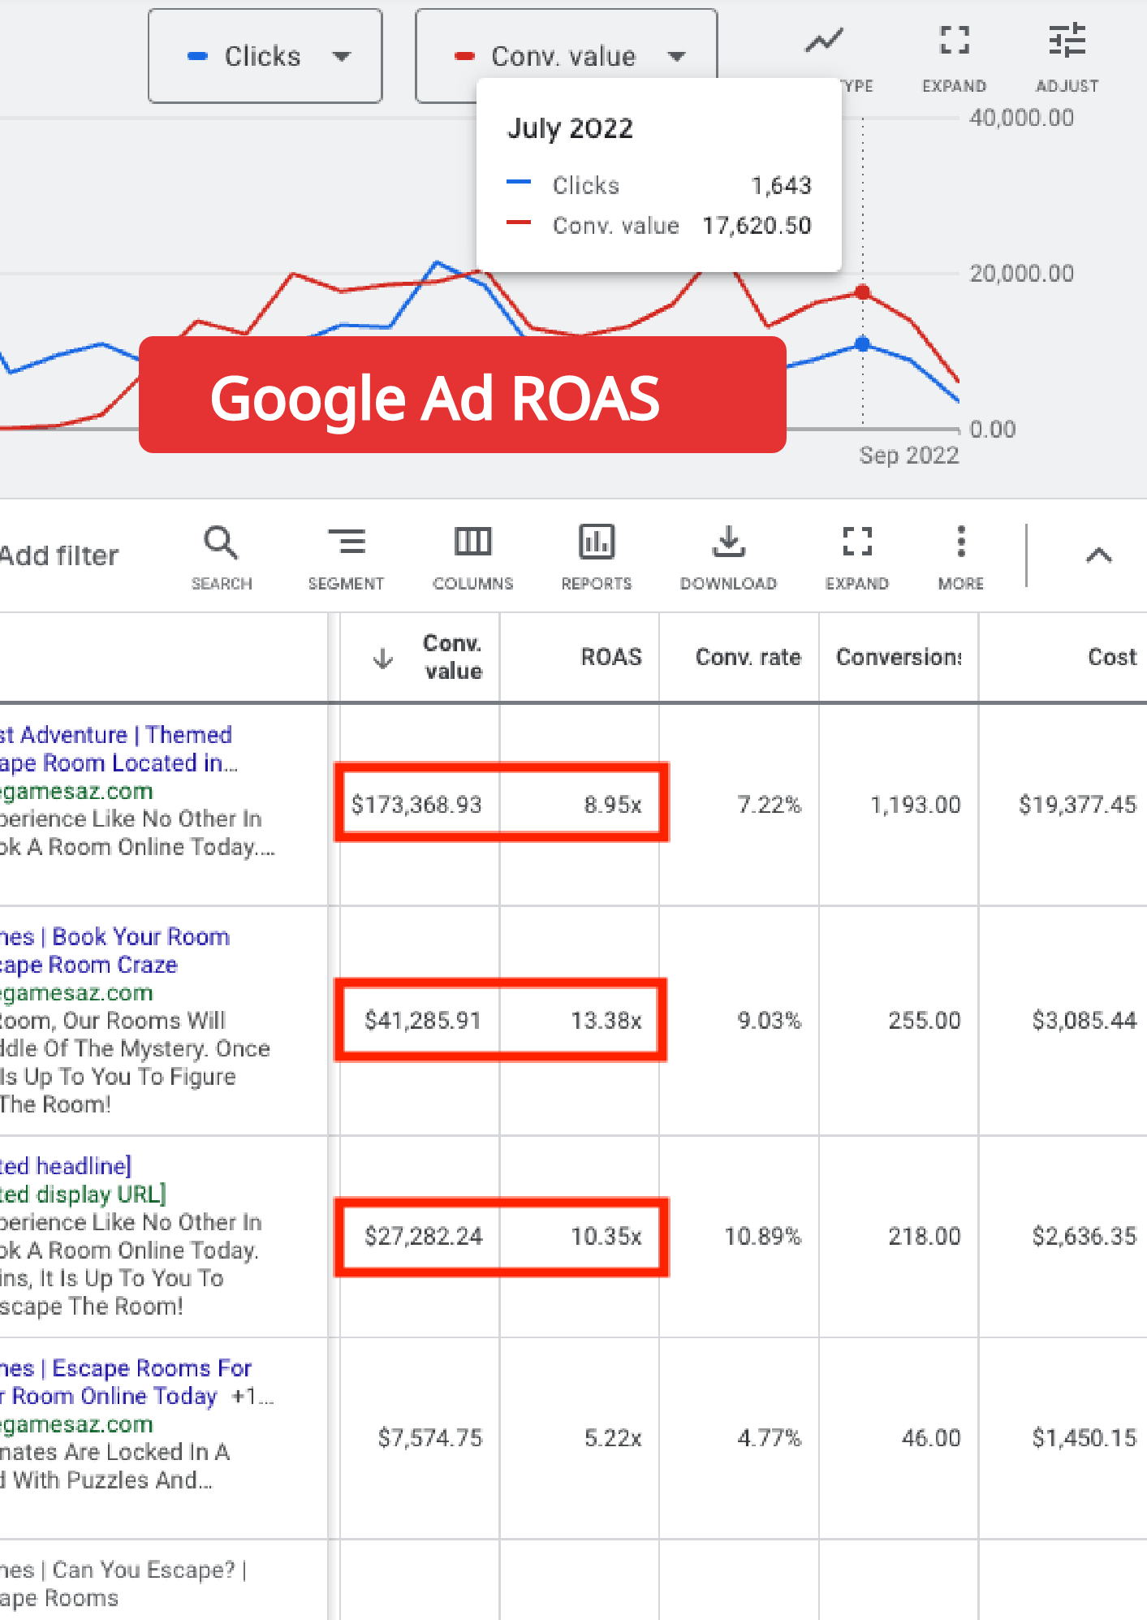Click the red Conv. value data point
1147x1620 pixels.
tap(863, 292)
